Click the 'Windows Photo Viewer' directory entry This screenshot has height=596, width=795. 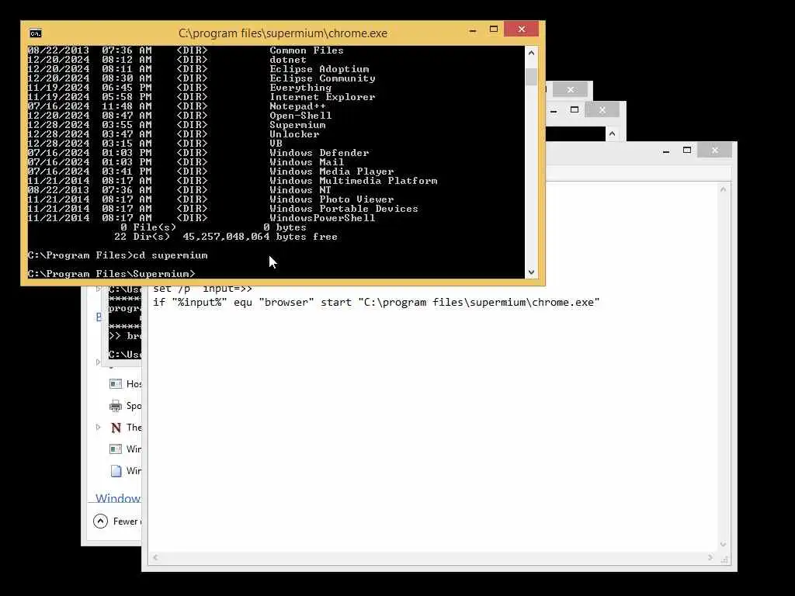[332, 199]
